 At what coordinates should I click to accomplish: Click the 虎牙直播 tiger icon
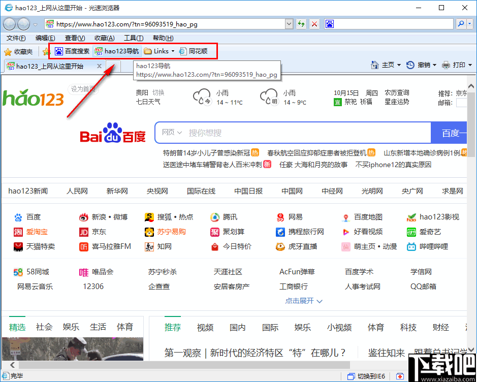[x=280, y=247]
